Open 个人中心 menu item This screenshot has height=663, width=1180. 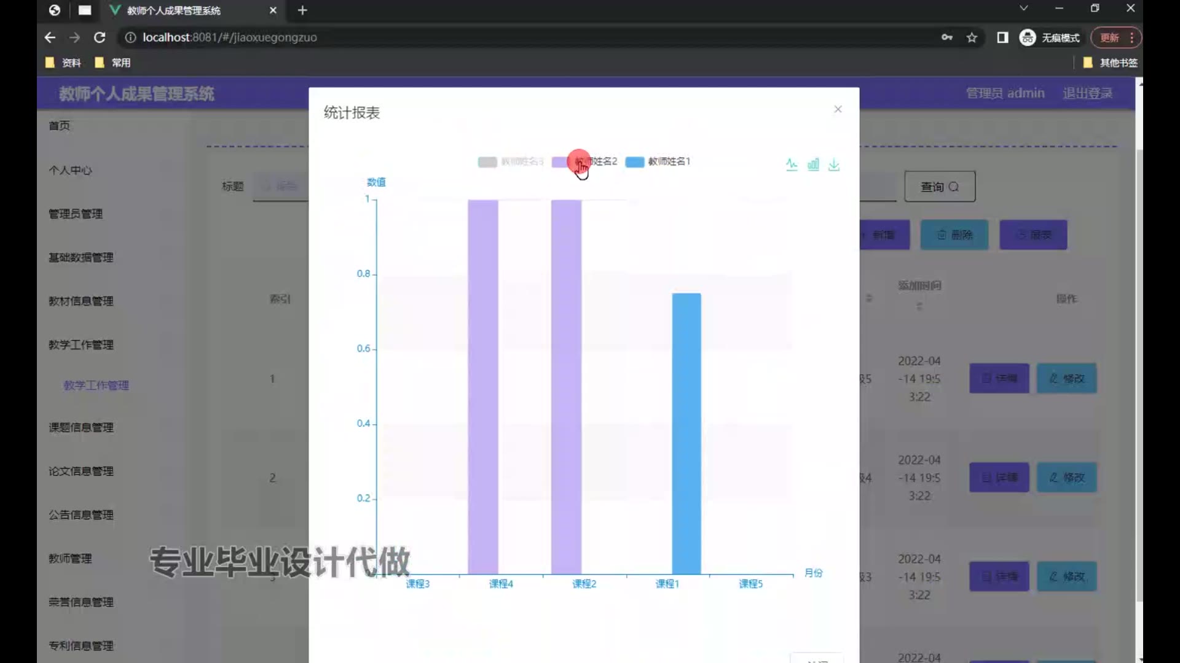click(x=71, y=171)
